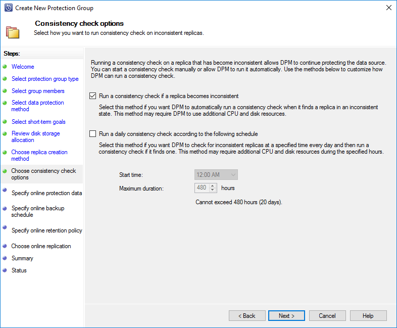Click the purple bullet beside Choose online replication
This screenshot has width=397, height=328.
(5, 246)
